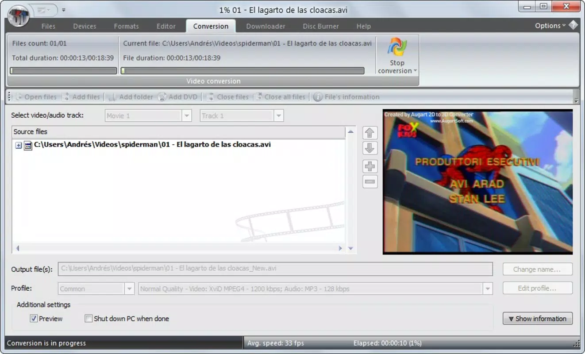Click the source list scroll down arrow
Screen dimensions: 585x354
point(350,249)
